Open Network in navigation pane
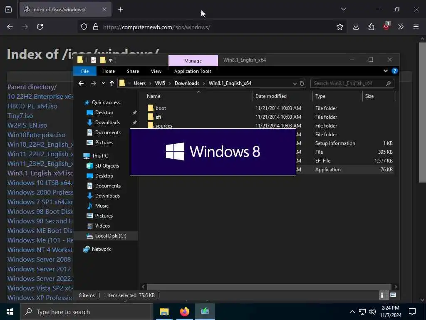Screen dimensions: 426x320 [x=101, y=249]
